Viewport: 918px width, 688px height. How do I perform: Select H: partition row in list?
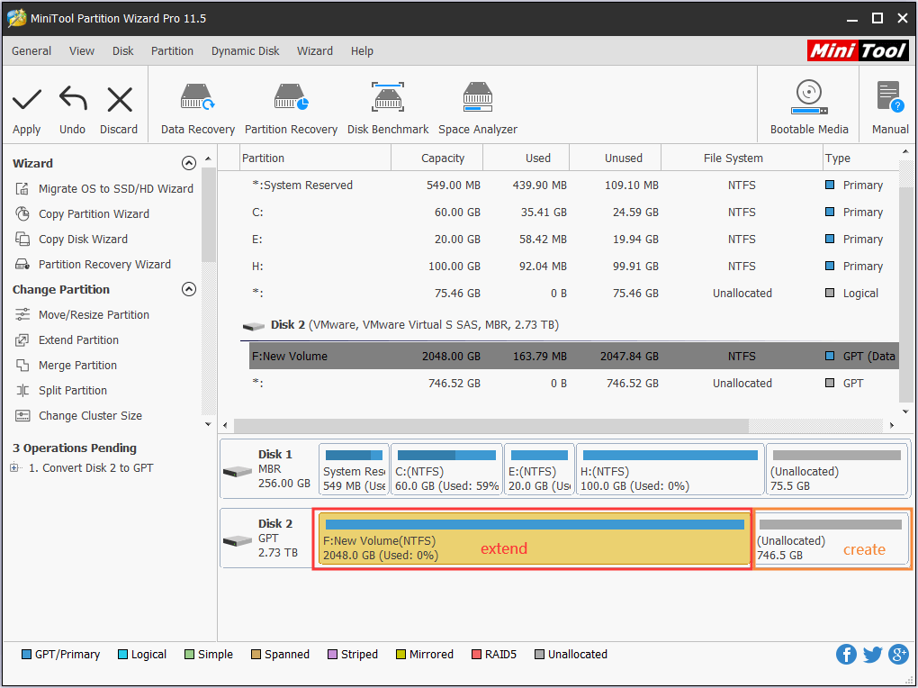pos(574,266)
